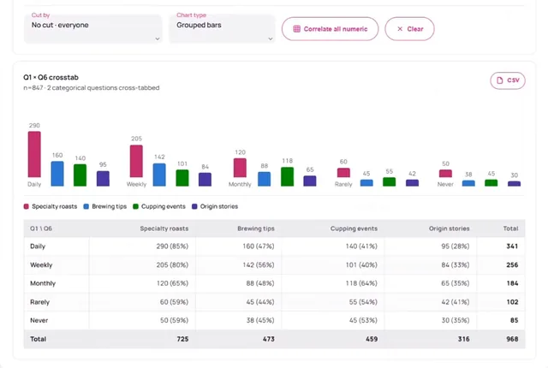Export data with the CSV button

[x=508, y=80]
